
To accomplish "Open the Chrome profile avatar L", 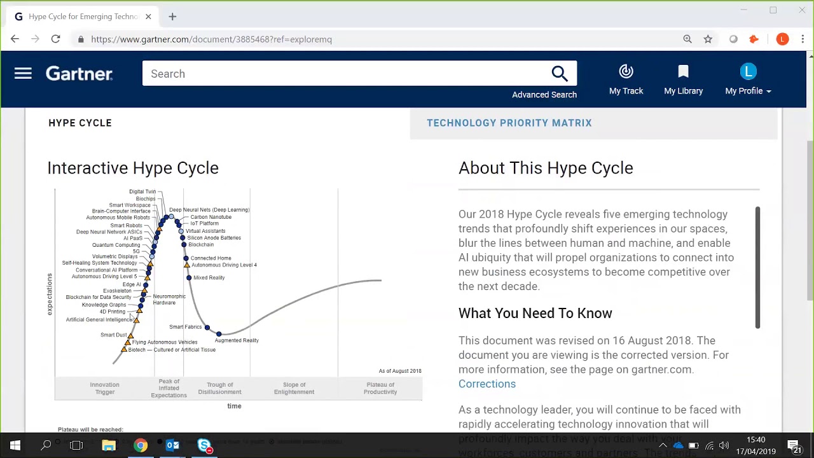I will pos(782,39).
